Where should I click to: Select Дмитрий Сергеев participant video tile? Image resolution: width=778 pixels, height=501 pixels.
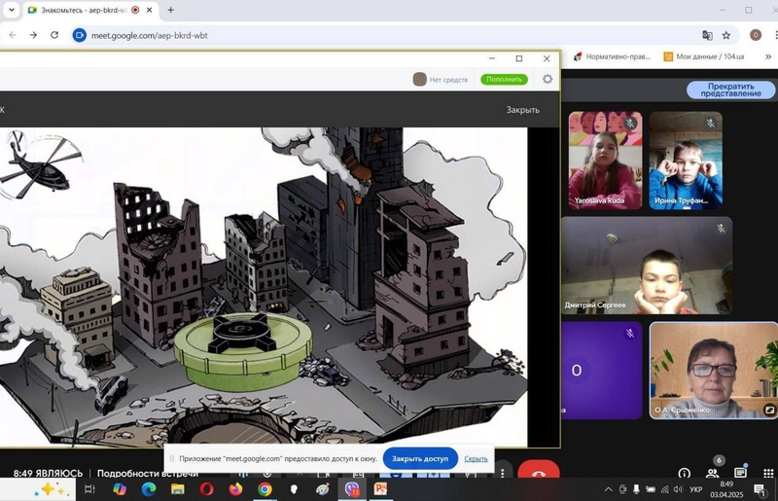[647, 266]
